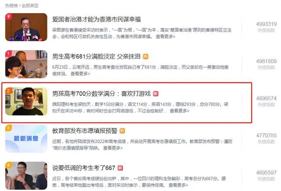This screenshot has width=281, height=191.
Task: Click rank number 4 badge on thumbnail
Action: click(x=8, y=165)
